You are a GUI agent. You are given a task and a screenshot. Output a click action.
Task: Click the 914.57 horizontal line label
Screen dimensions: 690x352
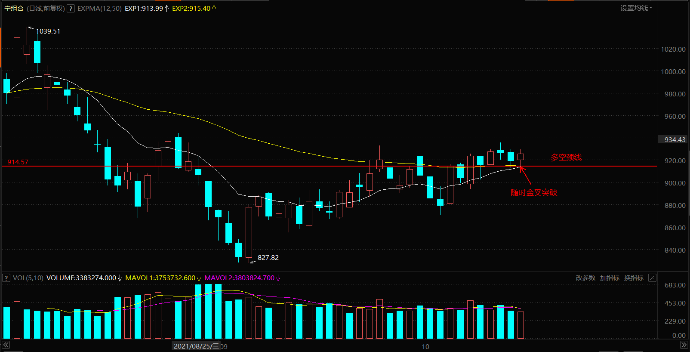(x=18, y=162)
